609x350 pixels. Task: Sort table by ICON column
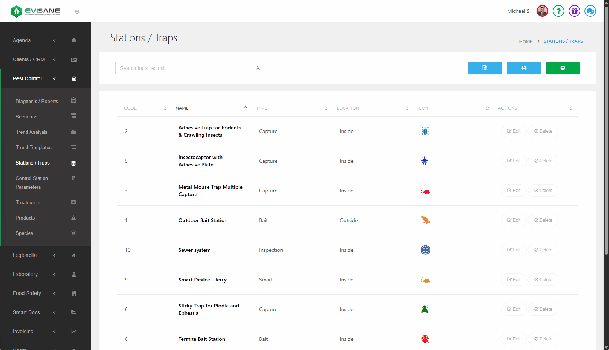point(453,108)
